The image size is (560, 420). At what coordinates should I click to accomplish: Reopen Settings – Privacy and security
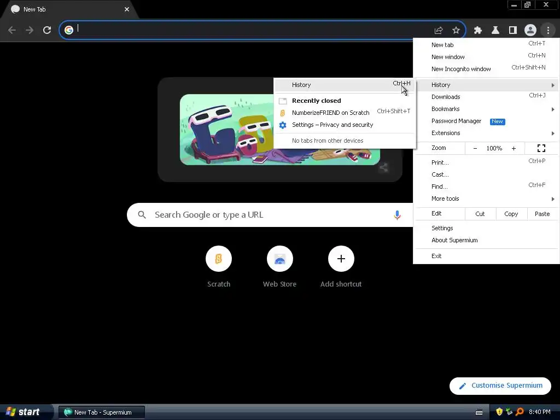point(345,125)
